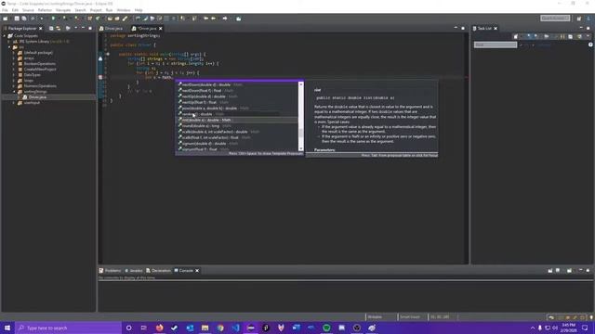
Task: Expand the DataTypes package
Action: (15, 75)
